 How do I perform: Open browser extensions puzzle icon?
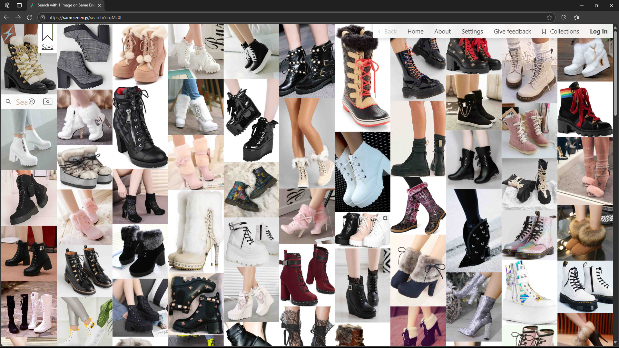563,17
